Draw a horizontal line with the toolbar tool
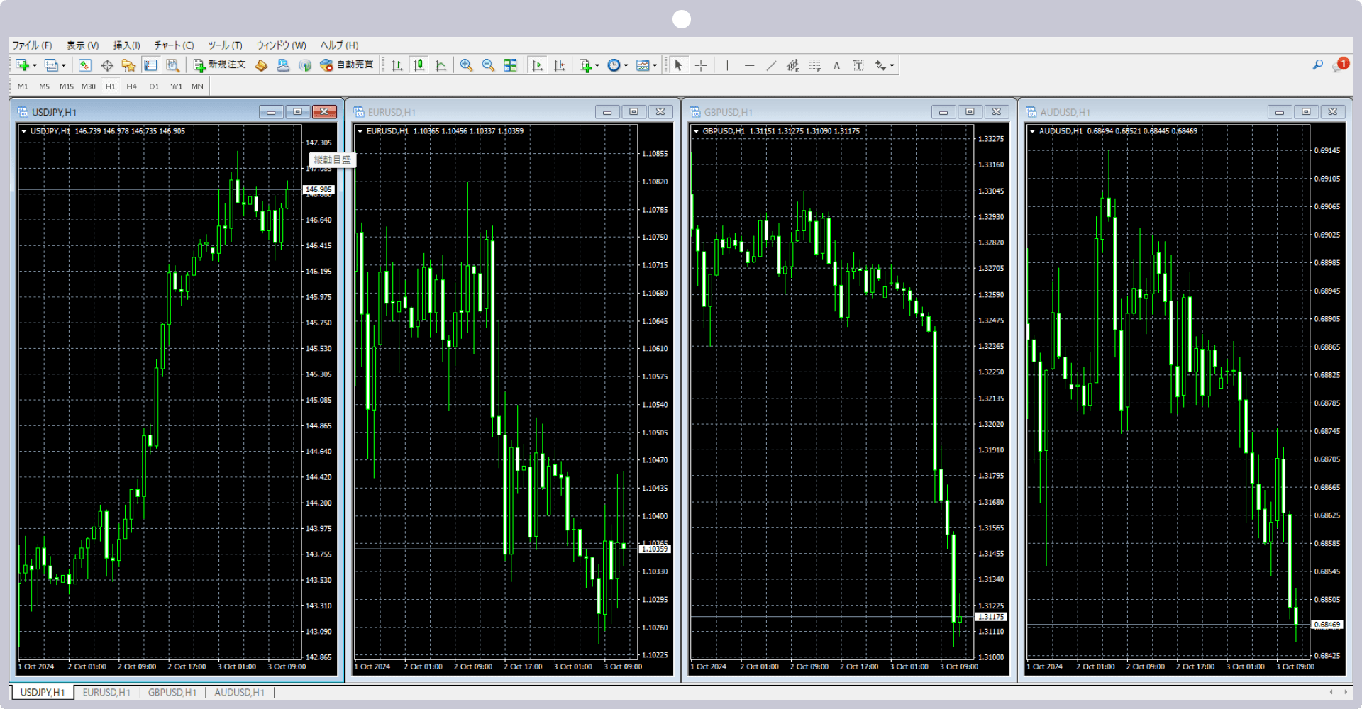This screenshot has width=1362, height=709. pyautogui.click(x=749, y=65)
